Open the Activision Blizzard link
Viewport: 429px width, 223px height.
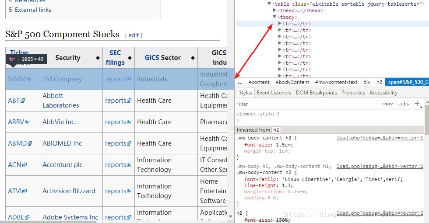pos(69,191)
